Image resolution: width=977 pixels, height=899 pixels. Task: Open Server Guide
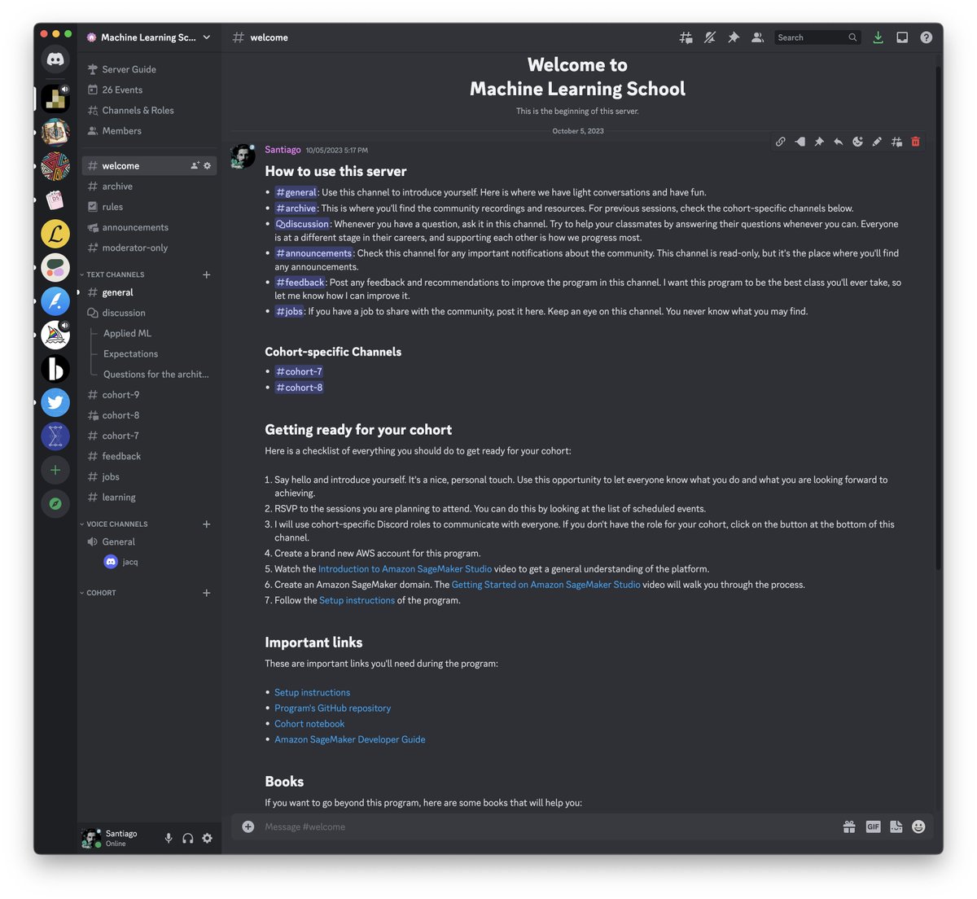[x=149, y=69]
